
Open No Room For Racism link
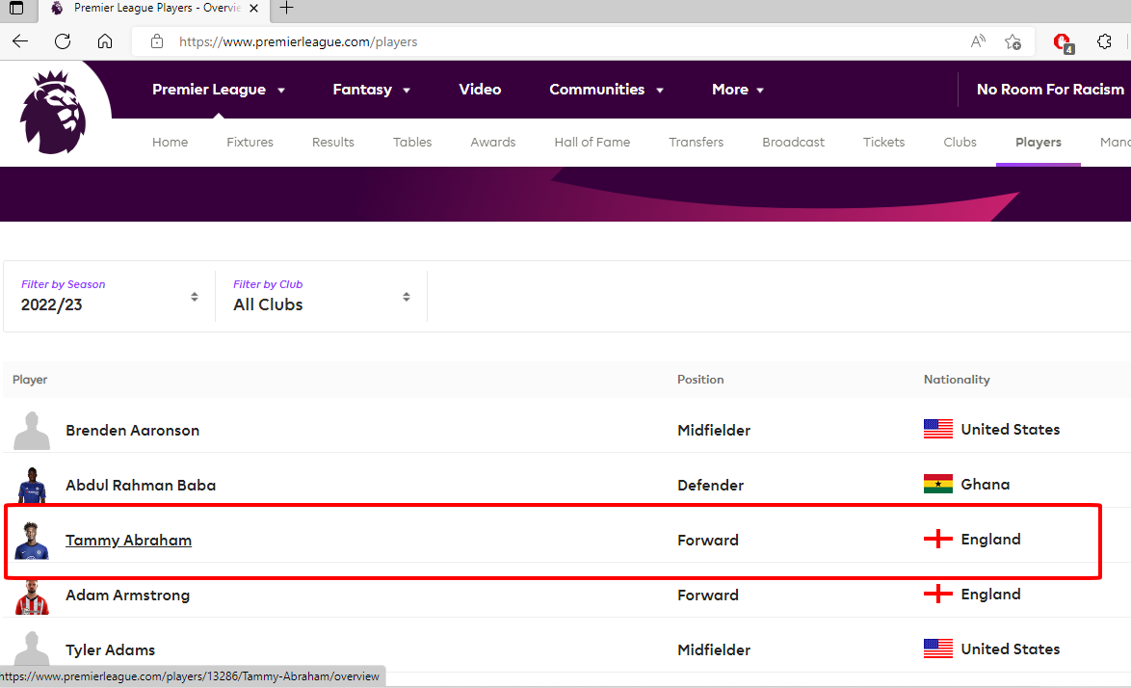click(x=1050, y=90)
